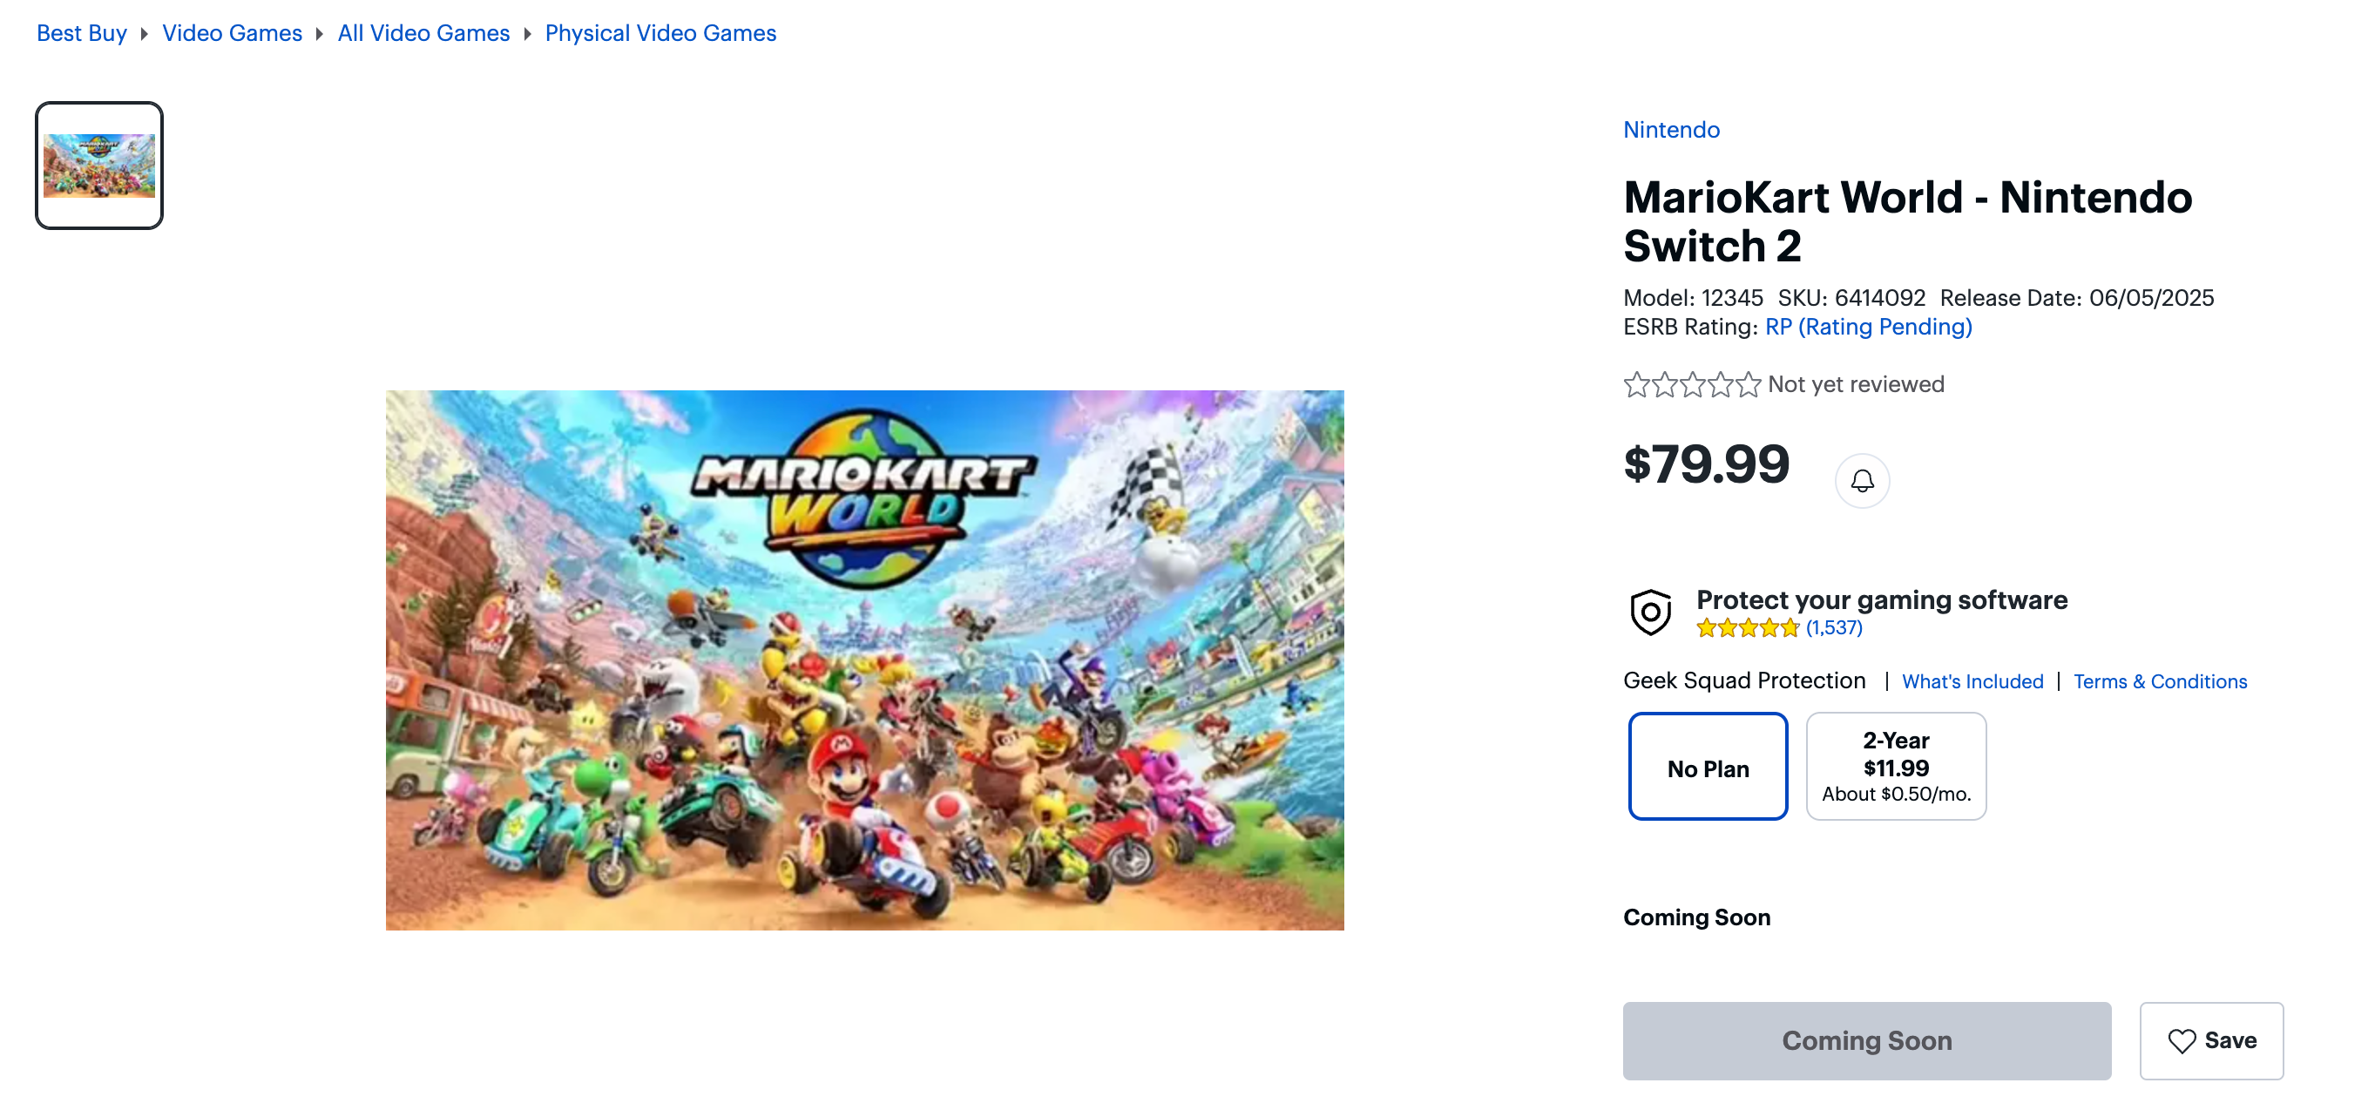Select the No Plan option
Screen dimensions: 2375x1110
[x=1708, y=767]
